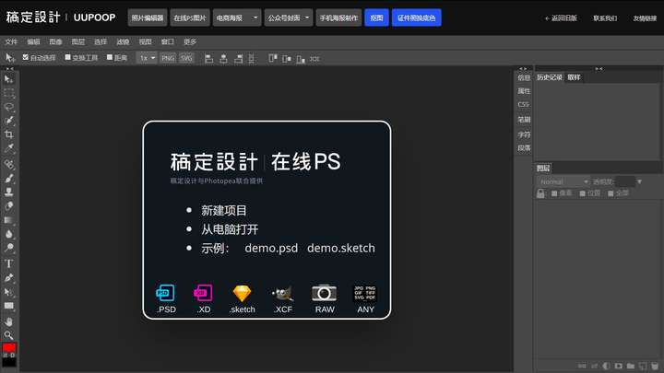Click the opacity value field
This screenshot has width=664, height=373.
(x=625, y=181)
